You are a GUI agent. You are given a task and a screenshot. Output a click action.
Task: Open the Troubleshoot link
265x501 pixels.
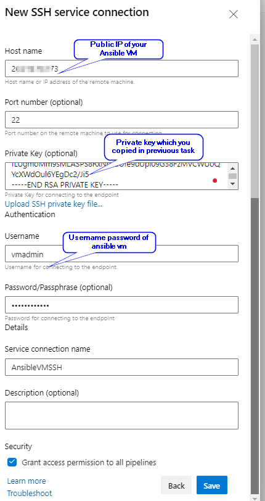[30, 494]
